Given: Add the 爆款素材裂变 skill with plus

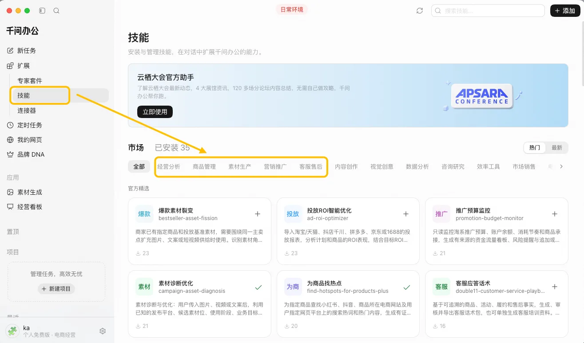Looking at the screenshot, I should 258,214.
